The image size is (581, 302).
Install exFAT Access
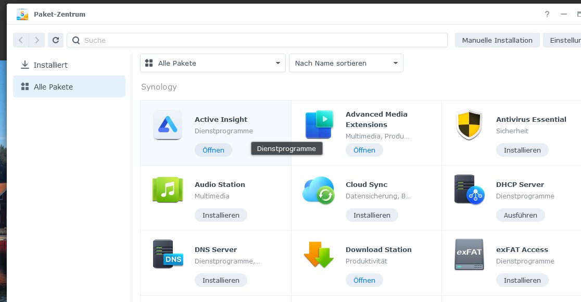point(522,281)
